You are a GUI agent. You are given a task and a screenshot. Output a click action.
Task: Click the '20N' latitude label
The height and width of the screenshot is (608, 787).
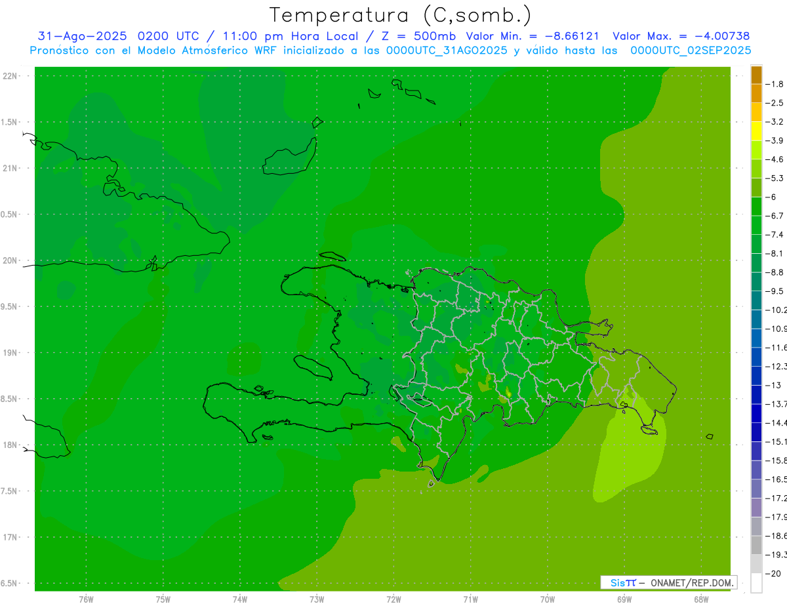coord(10,260)
